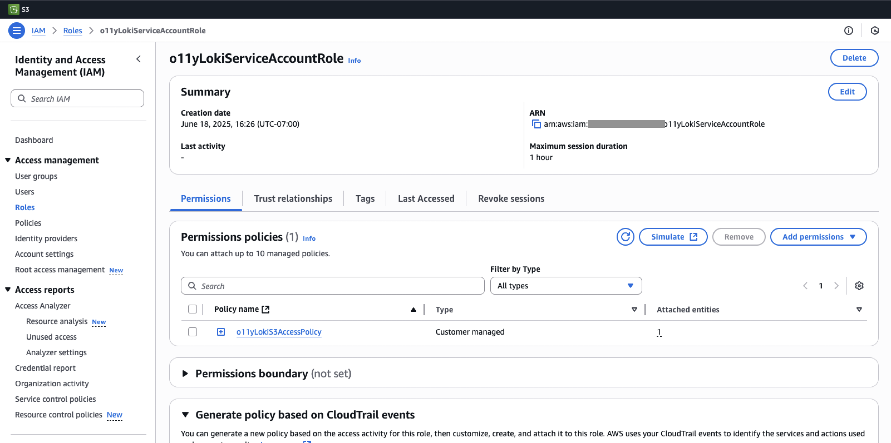Open Analyzer settings in the sidebar
The width and height of the screenshot is (891, 443).
pyautogui.click(x=56, y=352)
